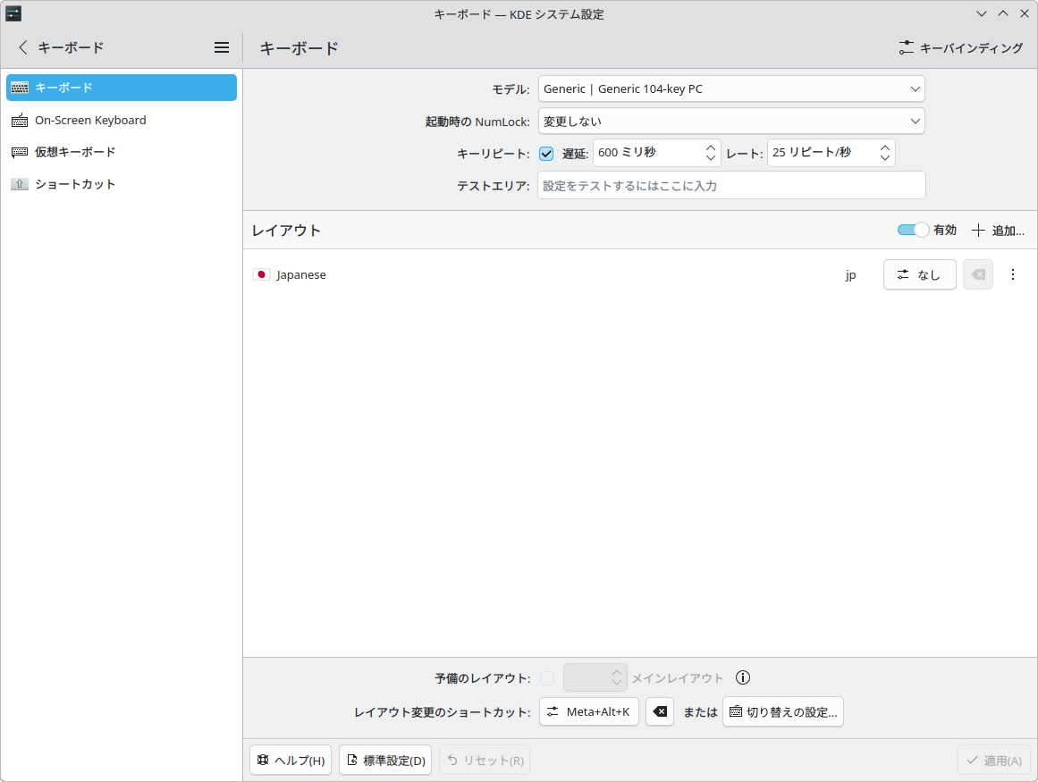This screenshot has width=1038, height=782.
Task: Click the 予備のレイアウト checkbox
Action: pos(547,678)
